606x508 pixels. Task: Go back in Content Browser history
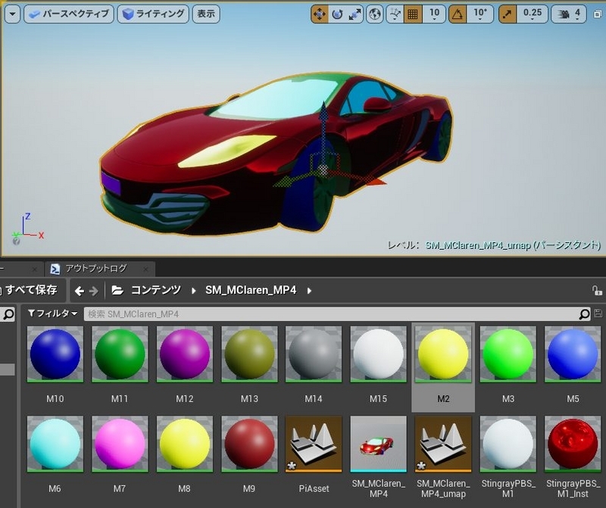[80, 291]
